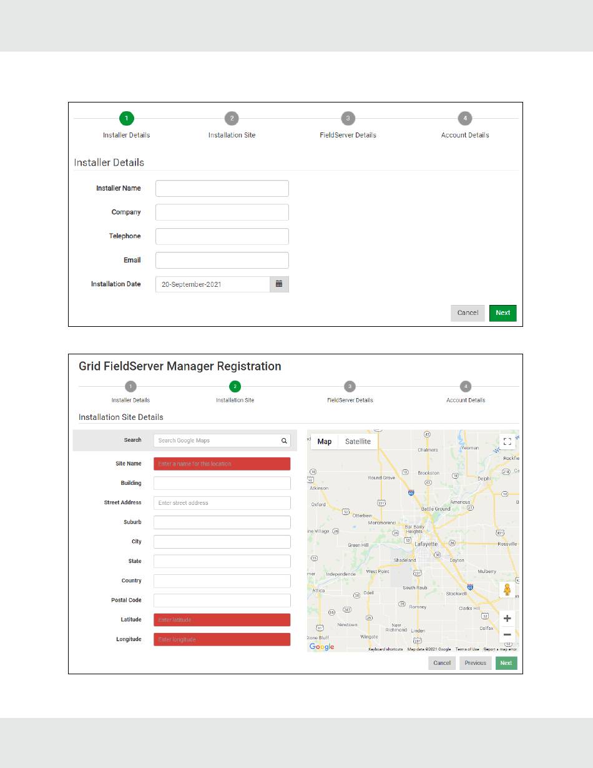
Task: Click Next in the Installation Site form
Action: [506, 663]
